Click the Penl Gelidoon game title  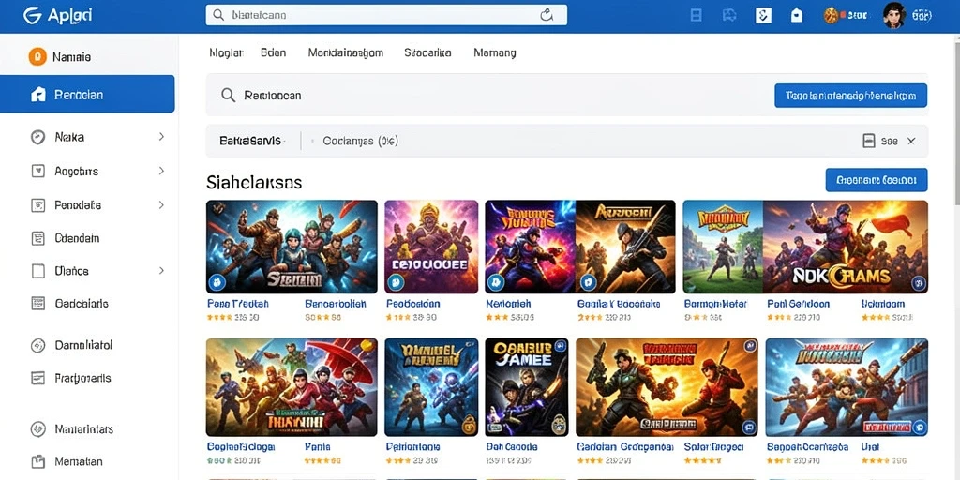click(x=799, y=303)
